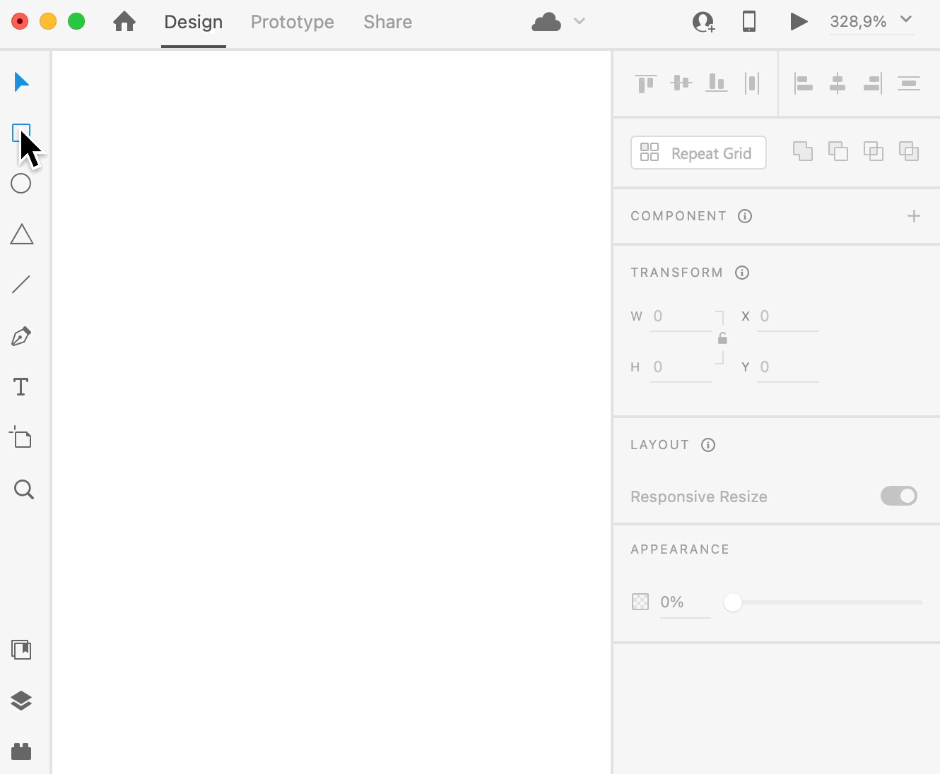The width and height of the screenshot is (940, 774).
Task: Click the Repeat Grid button
Action: 698,153
